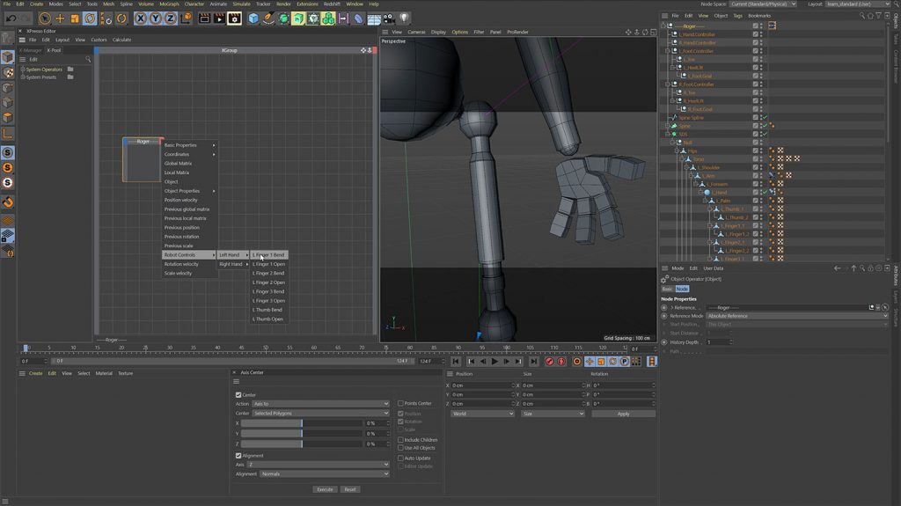Open the Calculate menu in XPresso Editor
Screen dimensions: 901x506
coord(121,40)
